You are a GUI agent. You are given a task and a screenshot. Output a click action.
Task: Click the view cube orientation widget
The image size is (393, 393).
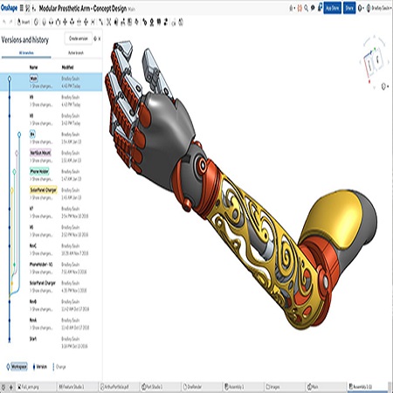[374, 60]
